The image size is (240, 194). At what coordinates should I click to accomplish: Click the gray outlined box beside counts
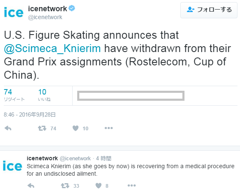pyautogui.click(x=131, y=96)
